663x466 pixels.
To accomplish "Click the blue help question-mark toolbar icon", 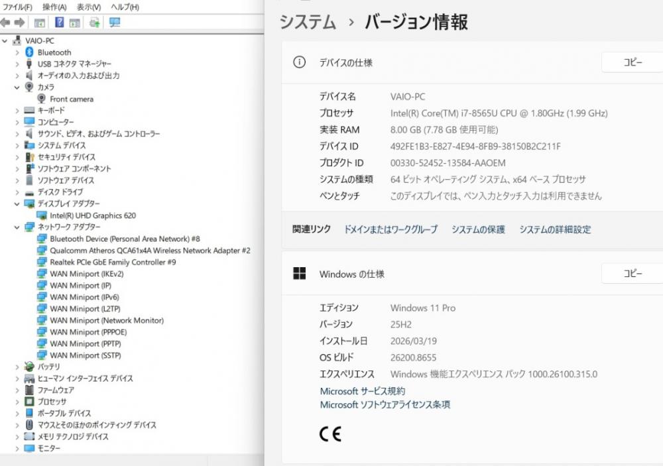I will (x=60, y=22).
